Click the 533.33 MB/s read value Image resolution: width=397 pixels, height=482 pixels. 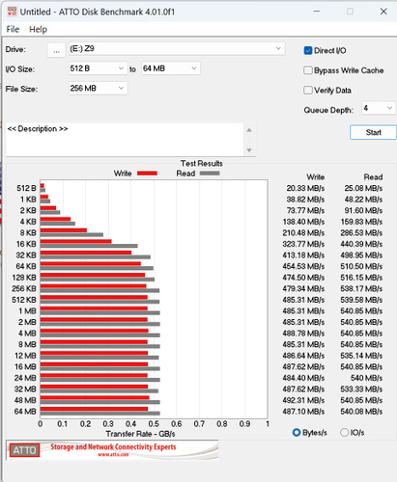pyautogui.click(x=361, y=389)
